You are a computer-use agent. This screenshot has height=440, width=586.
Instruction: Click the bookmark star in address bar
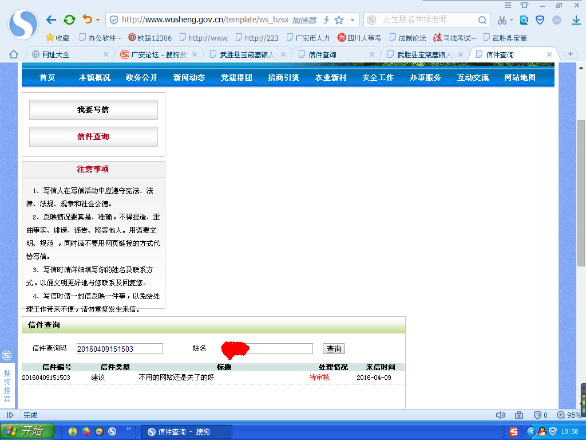pyautogui.click(x=339, y=20)
